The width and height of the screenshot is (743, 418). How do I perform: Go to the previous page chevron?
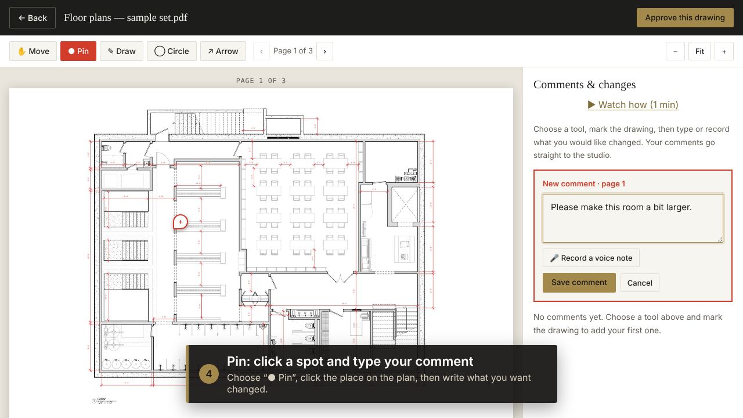261,51
